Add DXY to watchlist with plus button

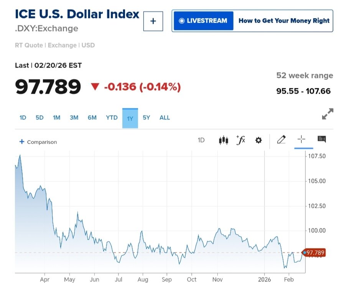[153, 21]
